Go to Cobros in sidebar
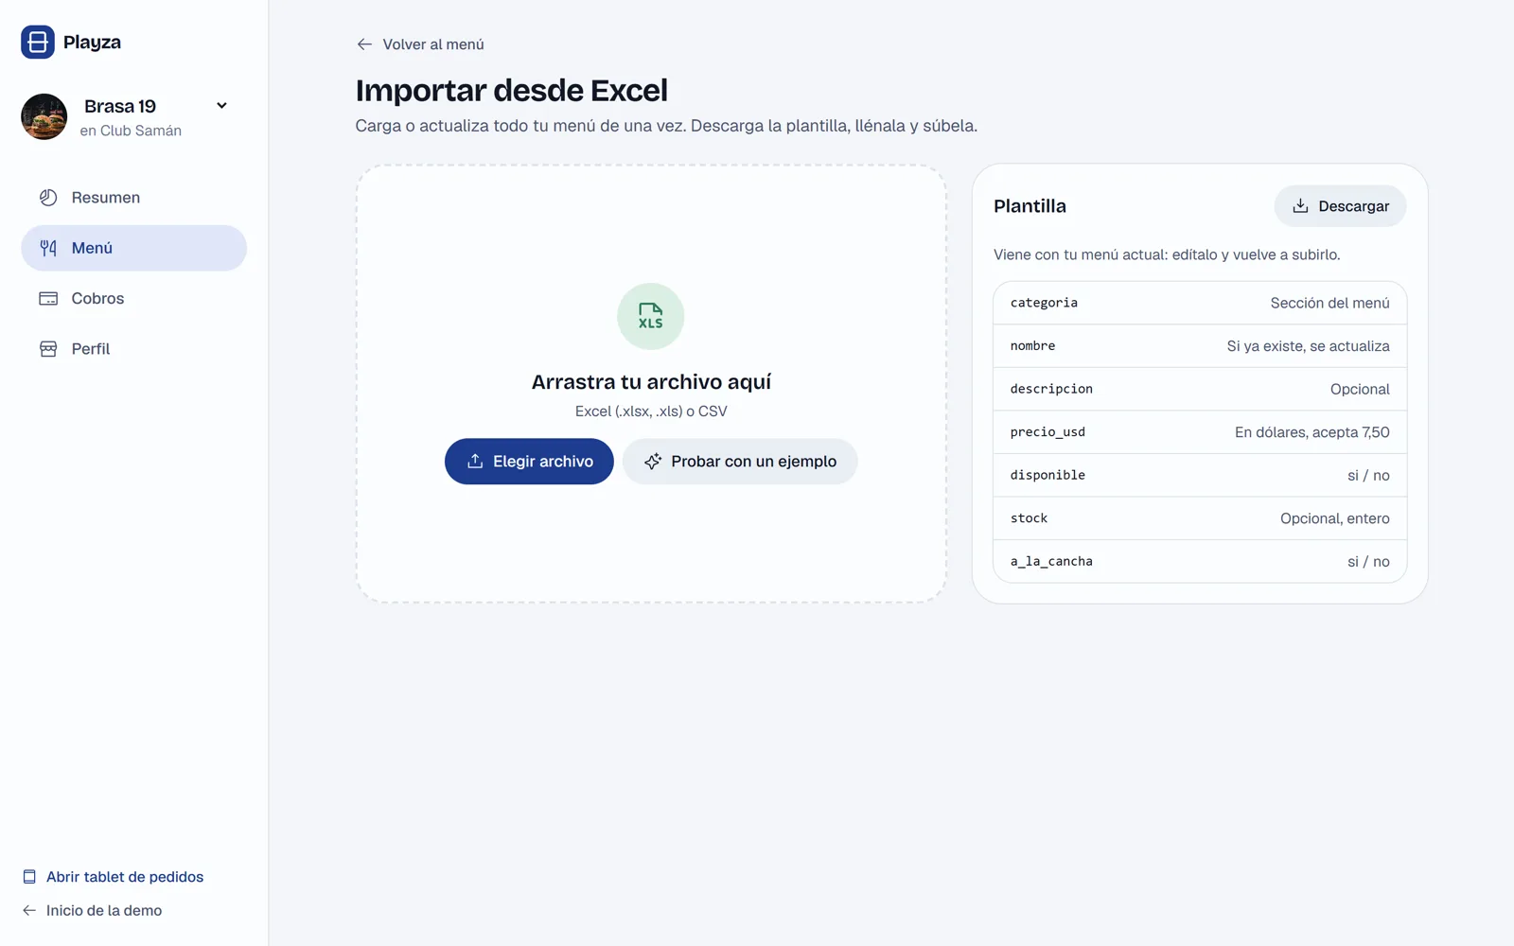Screen dimensions: 1514x946 coord(133,298)
